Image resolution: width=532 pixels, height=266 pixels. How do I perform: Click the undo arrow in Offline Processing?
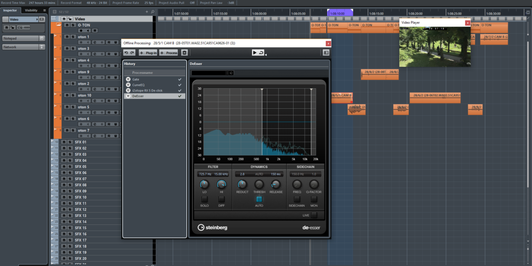coord(126,53)
